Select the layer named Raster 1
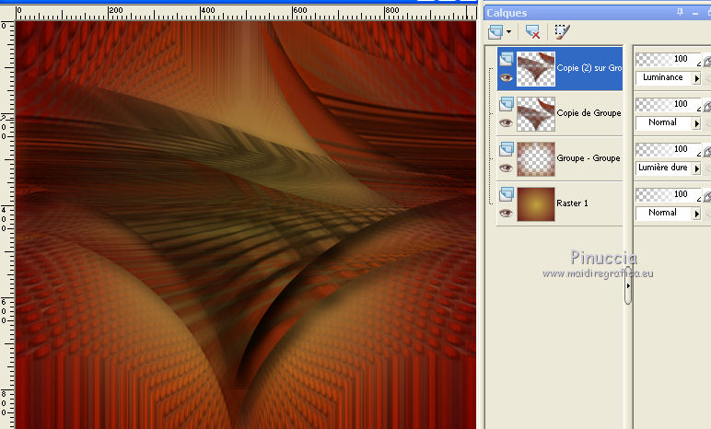 pos(572,203)
